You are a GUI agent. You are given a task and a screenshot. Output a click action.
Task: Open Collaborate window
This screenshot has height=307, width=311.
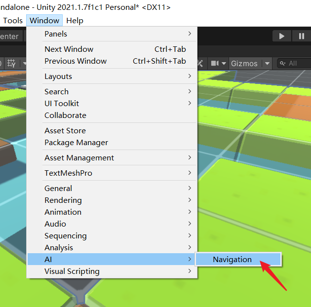pos(112,115)
